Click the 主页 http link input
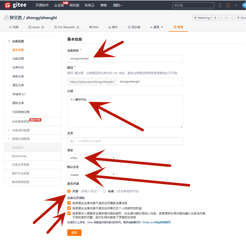The width and height of the screenshot is (246, 240). click(x=125, y=141)
